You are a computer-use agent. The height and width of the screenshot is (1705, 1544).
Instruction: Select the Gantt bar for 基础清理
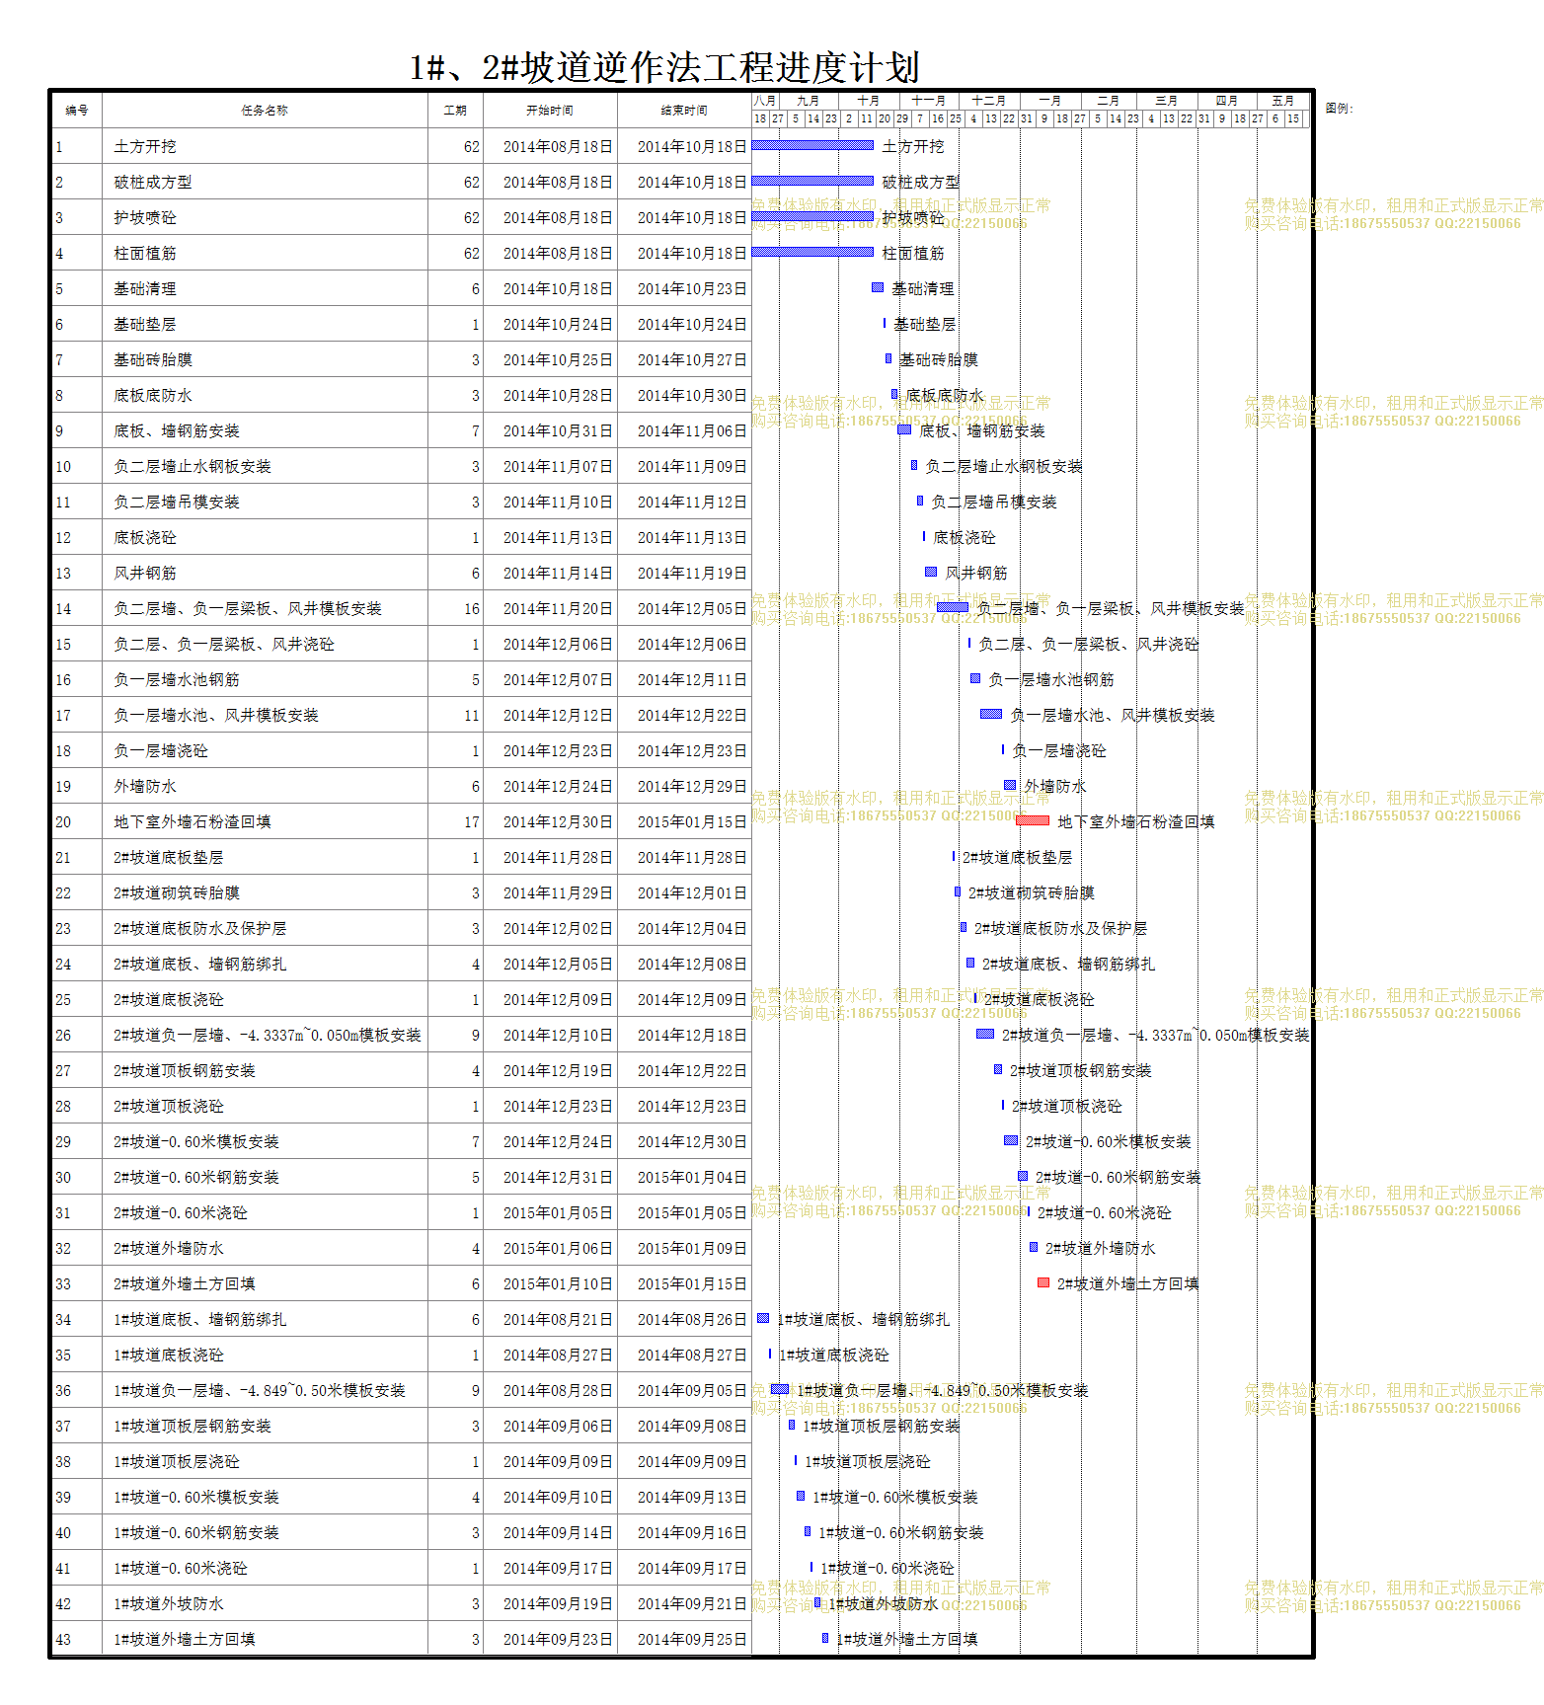point(878,287)
